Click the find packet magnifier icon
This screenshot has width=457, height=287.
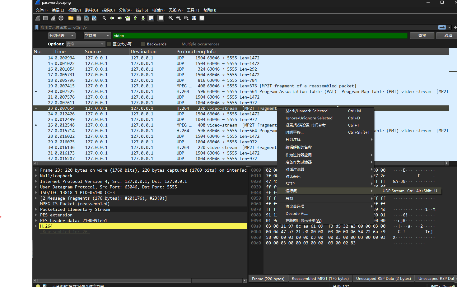[104, 18]
